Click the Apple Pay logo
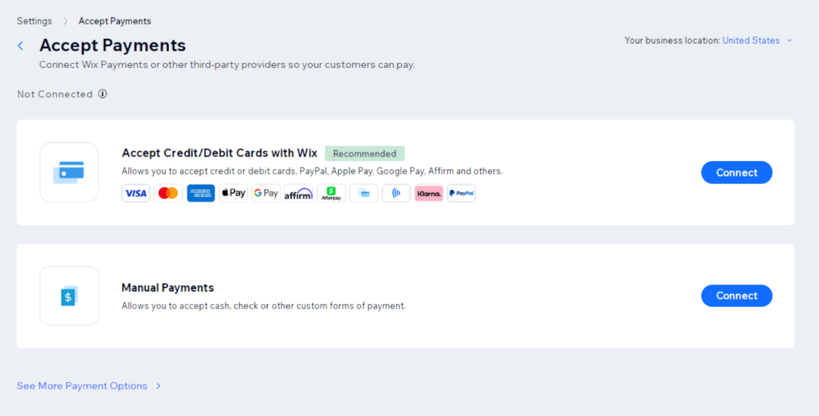The width and height of the screenshot is (819, 416). 233,194
